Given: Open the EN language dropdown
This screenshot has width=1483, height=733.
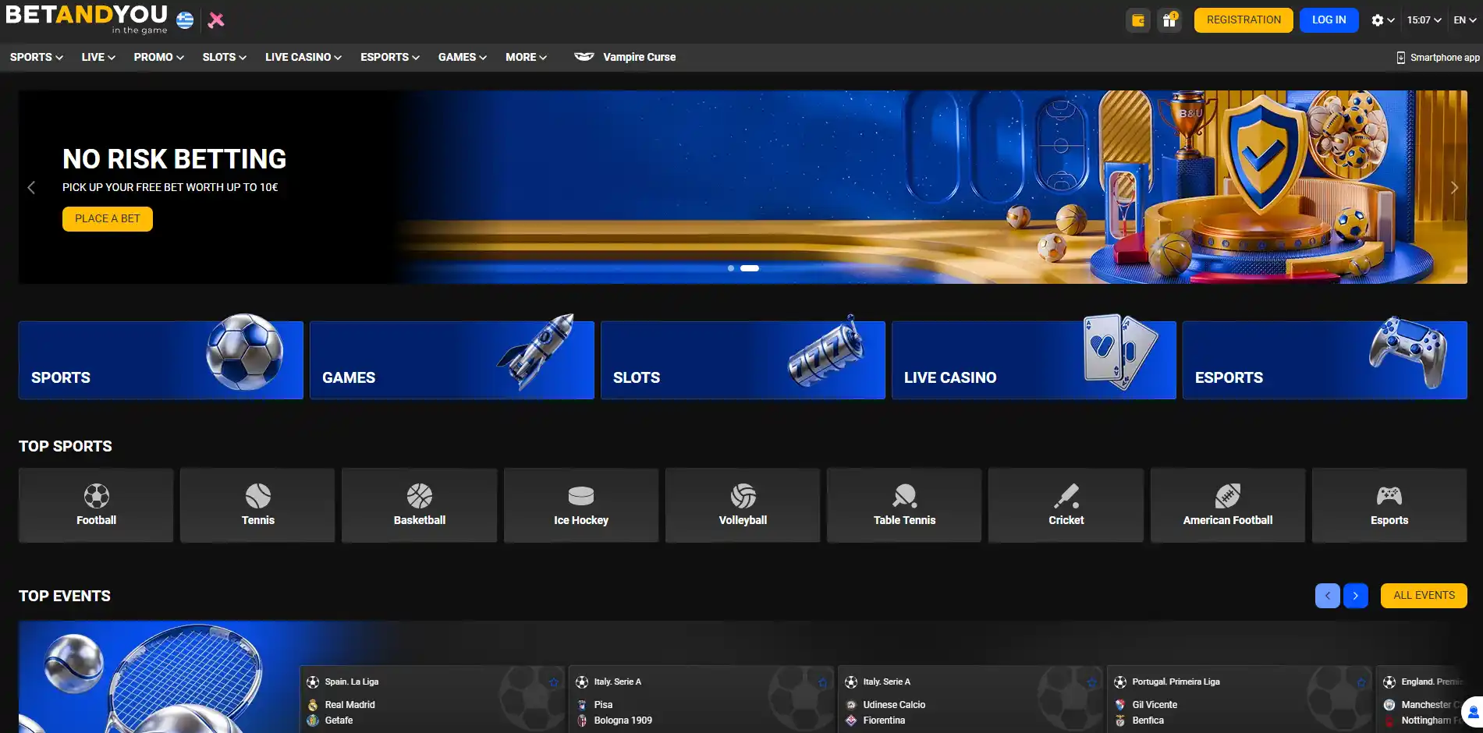Looking at the screenshot, I should (1464, 20).
